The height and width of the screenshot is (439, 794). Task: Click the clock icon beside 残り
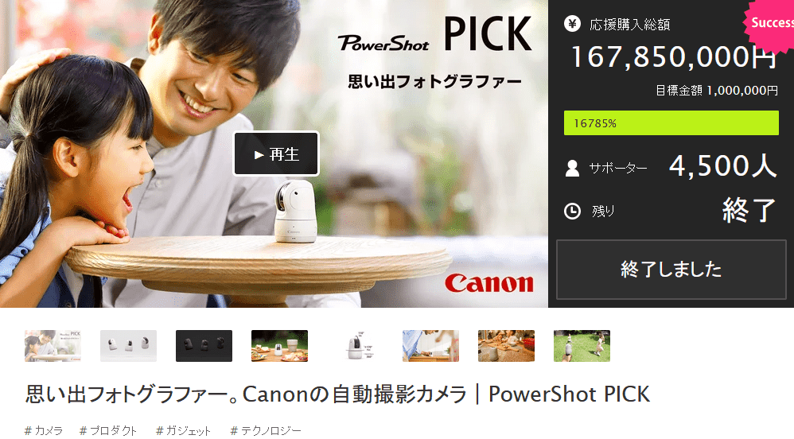click(572, 211)
